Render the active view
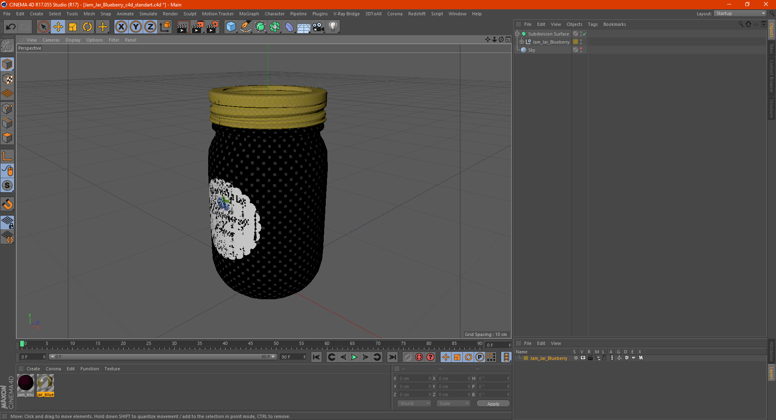This screenshot has width=776, height=420. point(183,27)
